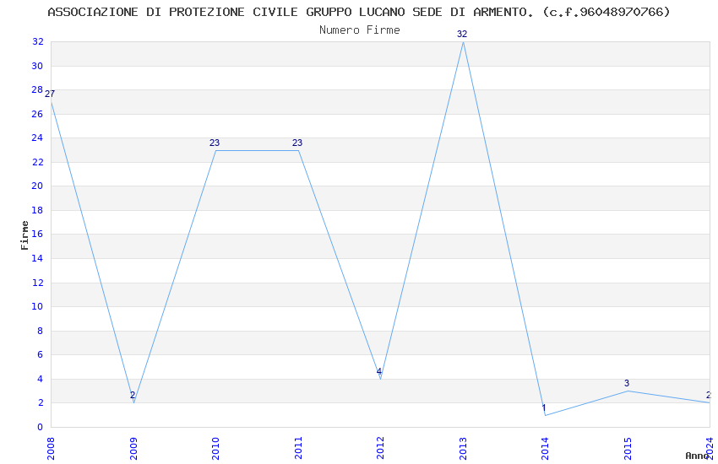Viewport: 718px width, 464px height.
Task: Click the data label 3 above 2015
Action: [627, 383]
